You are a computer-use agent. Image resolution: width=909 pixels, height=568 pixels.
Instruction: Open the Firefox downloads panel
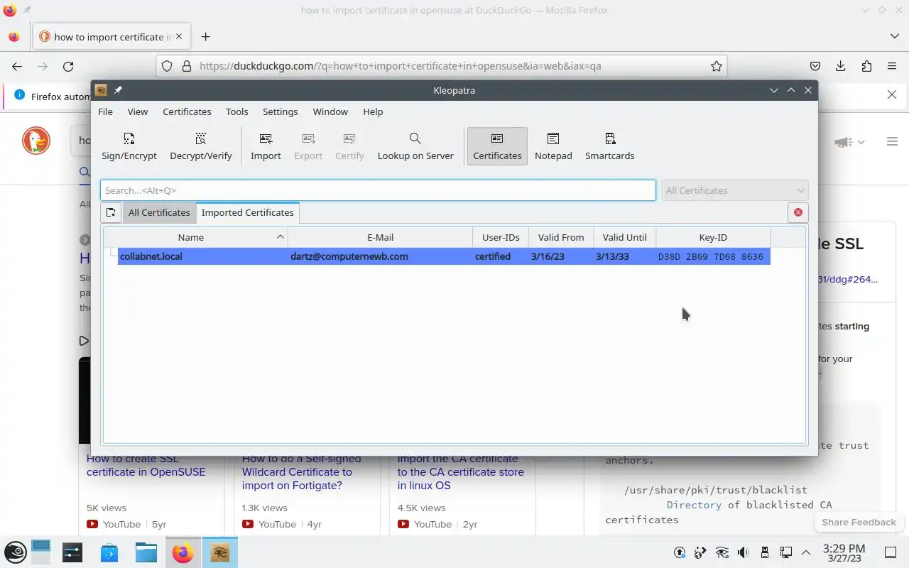coord(841,66)
